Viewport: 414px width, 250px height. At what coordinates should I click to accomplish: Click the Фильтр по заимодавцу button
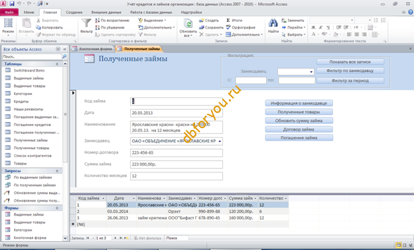350,71
